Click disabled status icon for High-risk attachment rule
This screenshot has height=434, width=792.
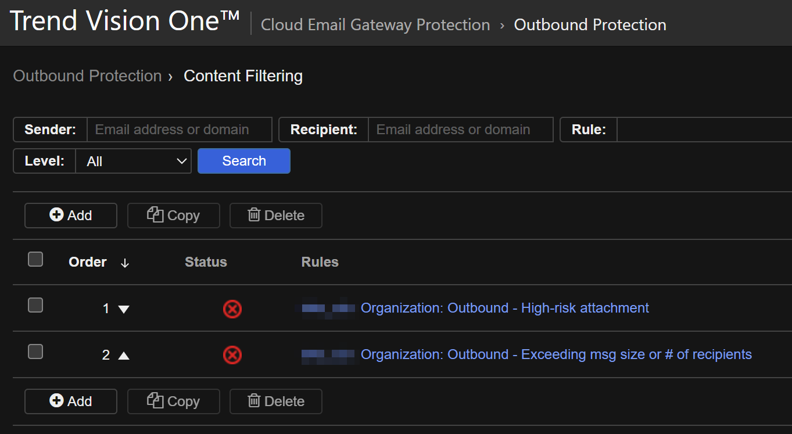(232, 309)
